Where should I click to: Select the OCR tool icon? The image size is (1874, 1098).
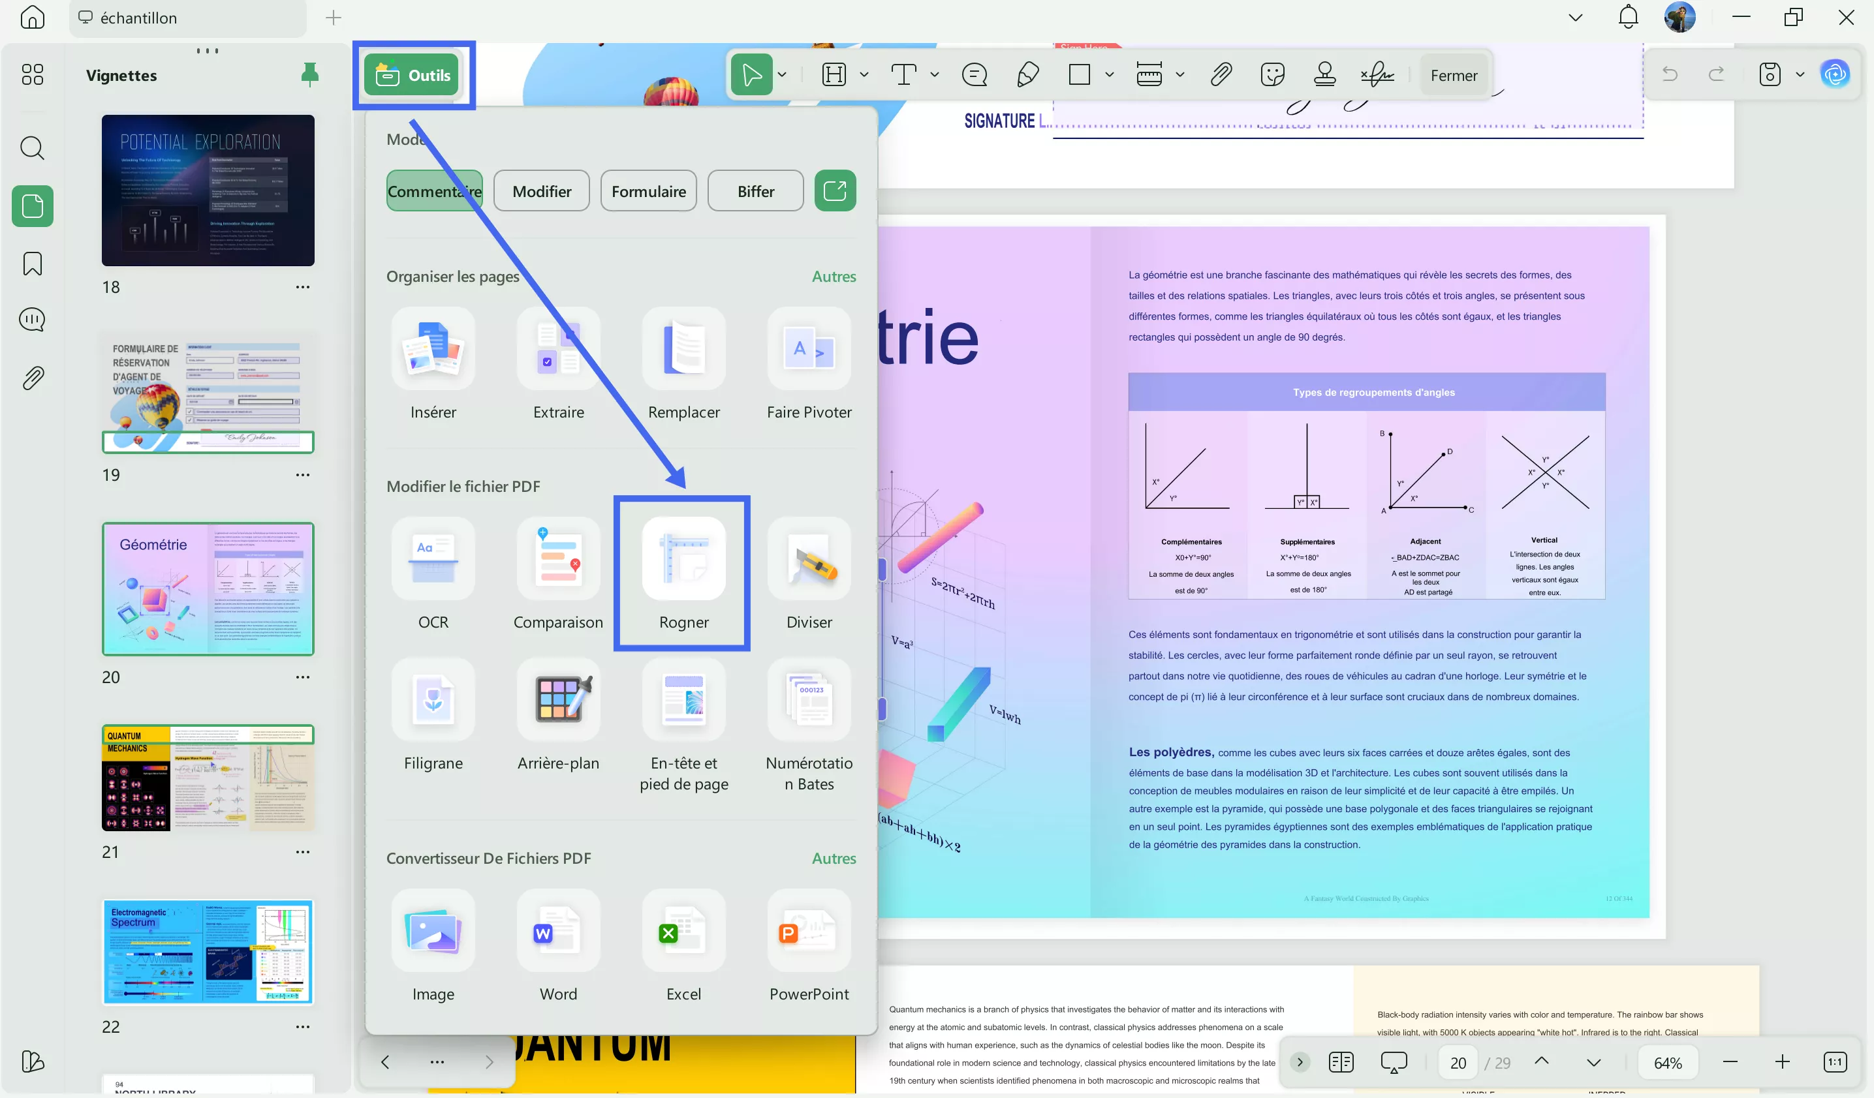(x=433, y=560)
